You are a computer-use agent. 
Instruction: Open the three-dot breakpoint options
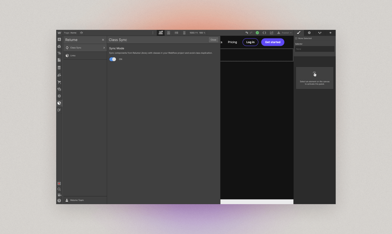(x=153, y=33)
